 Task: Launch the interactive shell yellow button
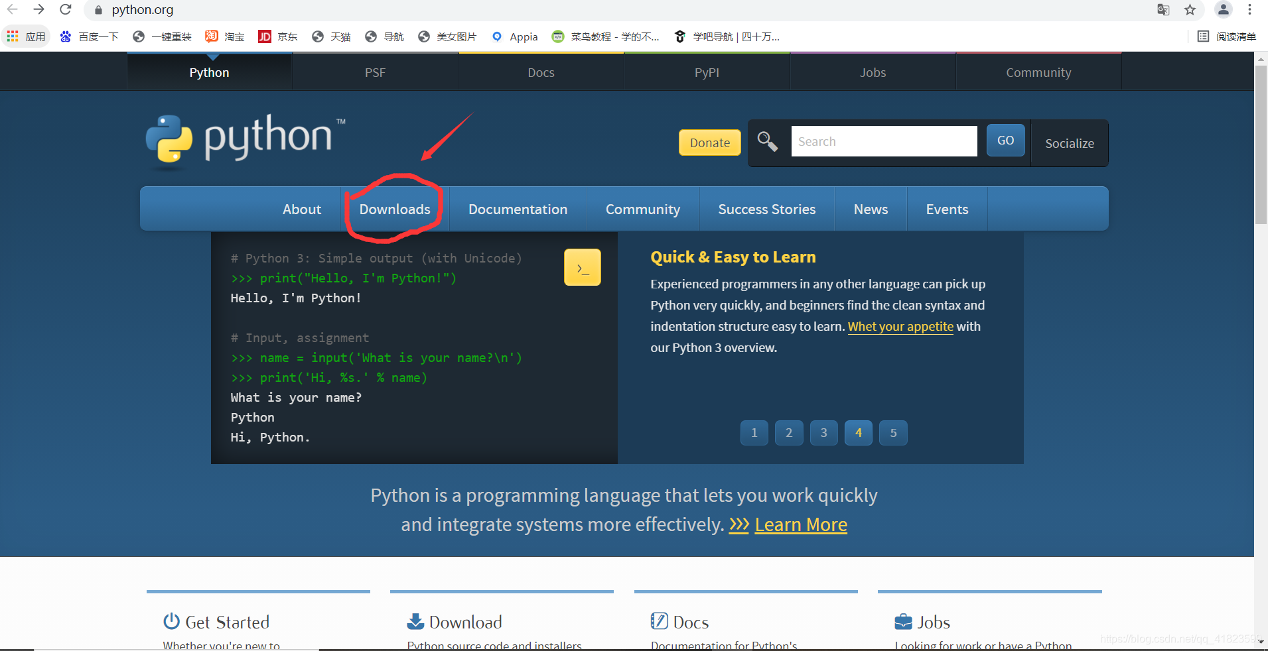point(582,267)
